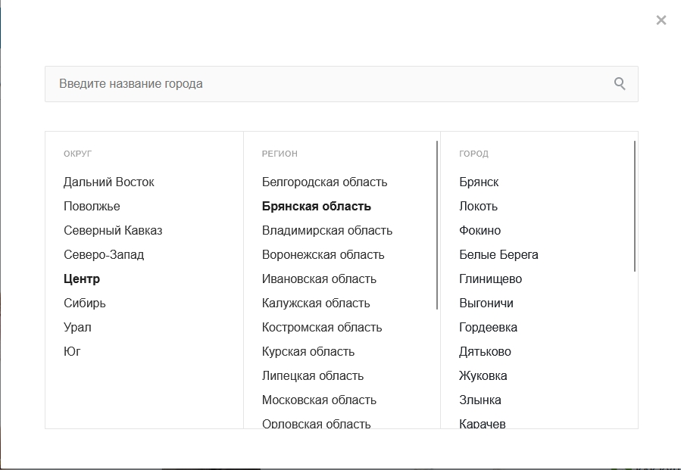Choose Белгородская область region
The width and height of the screenshot is (681, 470).
pyautogui.click(x=324, y=182)
